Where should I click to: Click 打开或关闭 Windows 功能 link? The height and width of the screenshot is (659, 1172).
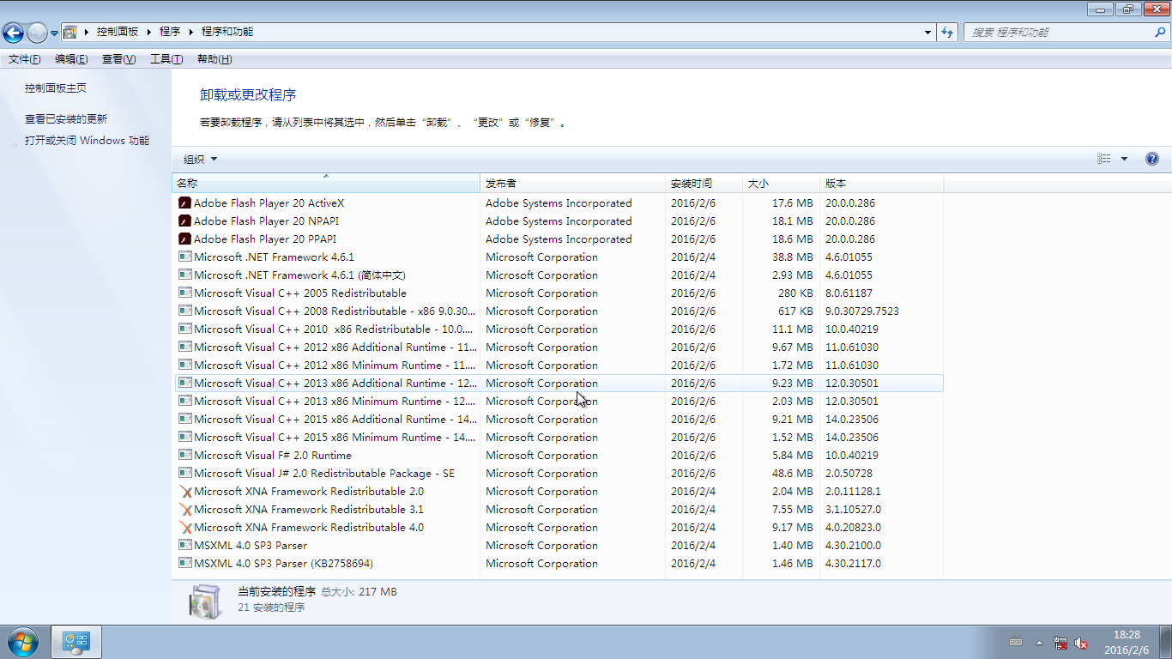pyautogui.click(x=87, y=141)
